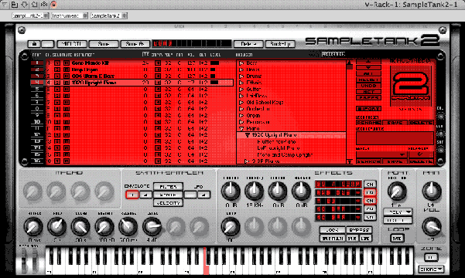Expand the Drums category
The height and width of the screenshot is (278, 465).
(241, 76)
